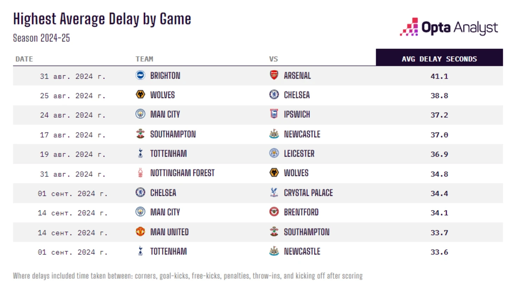
Task: Select the 14 сент. Man City date
Action: [73, 213]
